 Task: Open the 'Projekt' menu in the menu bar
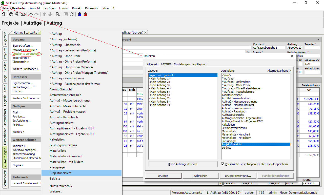coord(77,8)
